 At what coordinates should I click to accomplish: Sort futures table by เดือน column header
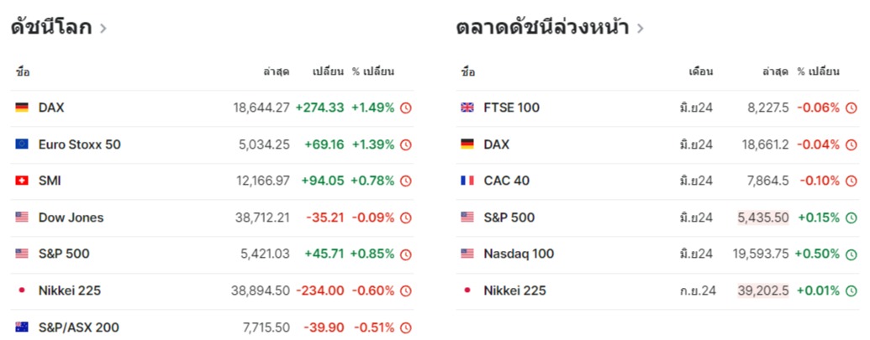(x=700, y=71)
